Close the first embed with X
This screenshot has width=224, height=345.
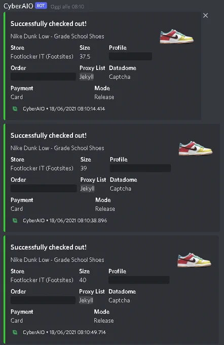coord(206,15)
